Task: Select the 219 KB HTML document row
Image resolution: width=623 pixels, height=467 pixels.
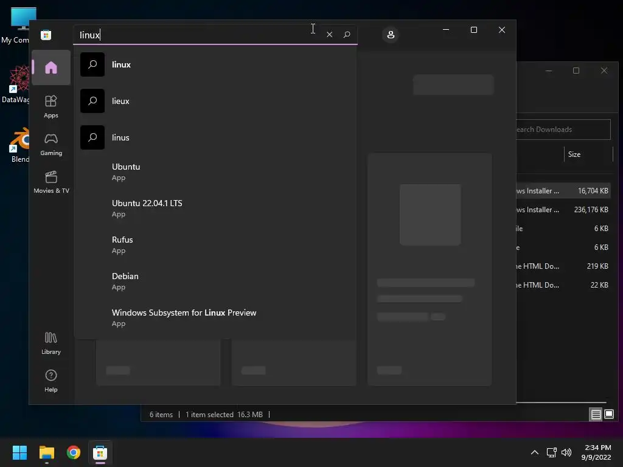Action: point(563,266)
